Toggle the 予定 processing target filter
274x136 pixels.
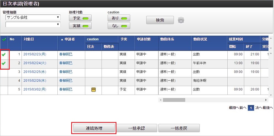pyautogui.click(x=80, y=18)
